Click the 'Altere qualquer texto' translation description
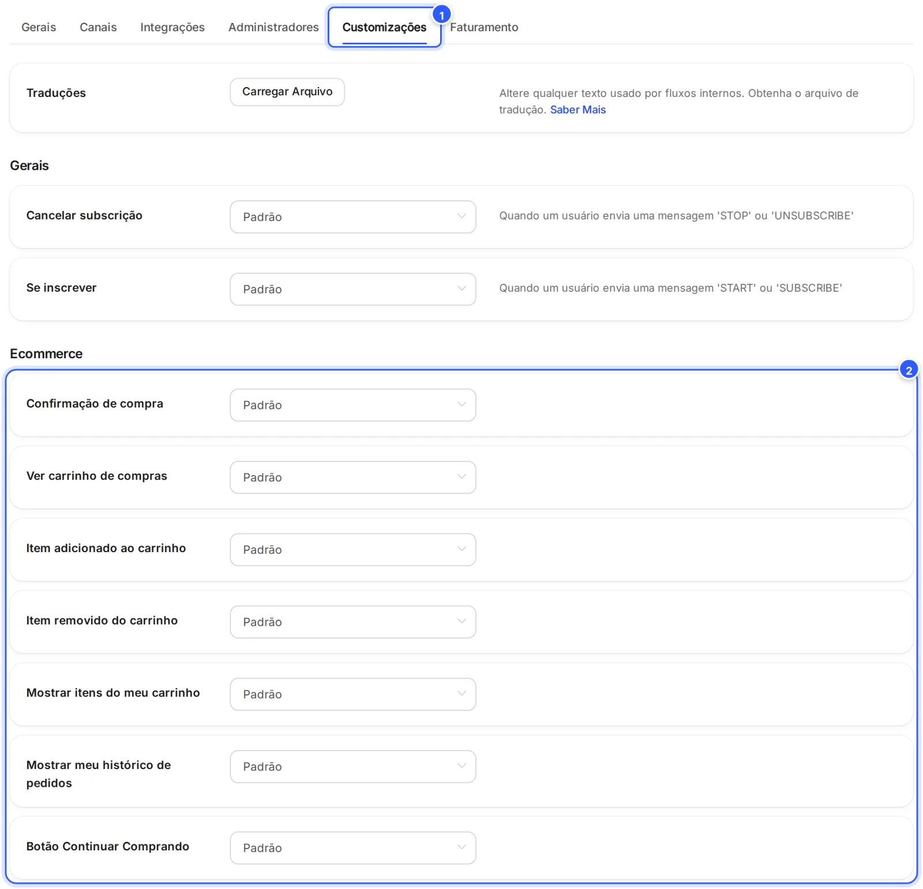This screenshot has width=923, height=889. pos(678,102)
